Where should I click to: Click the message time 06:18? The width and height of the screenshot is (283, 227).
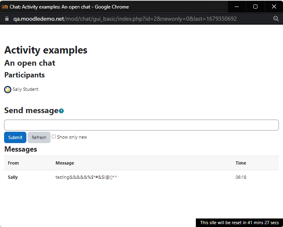pyautogui.click(x=241, y=177)
